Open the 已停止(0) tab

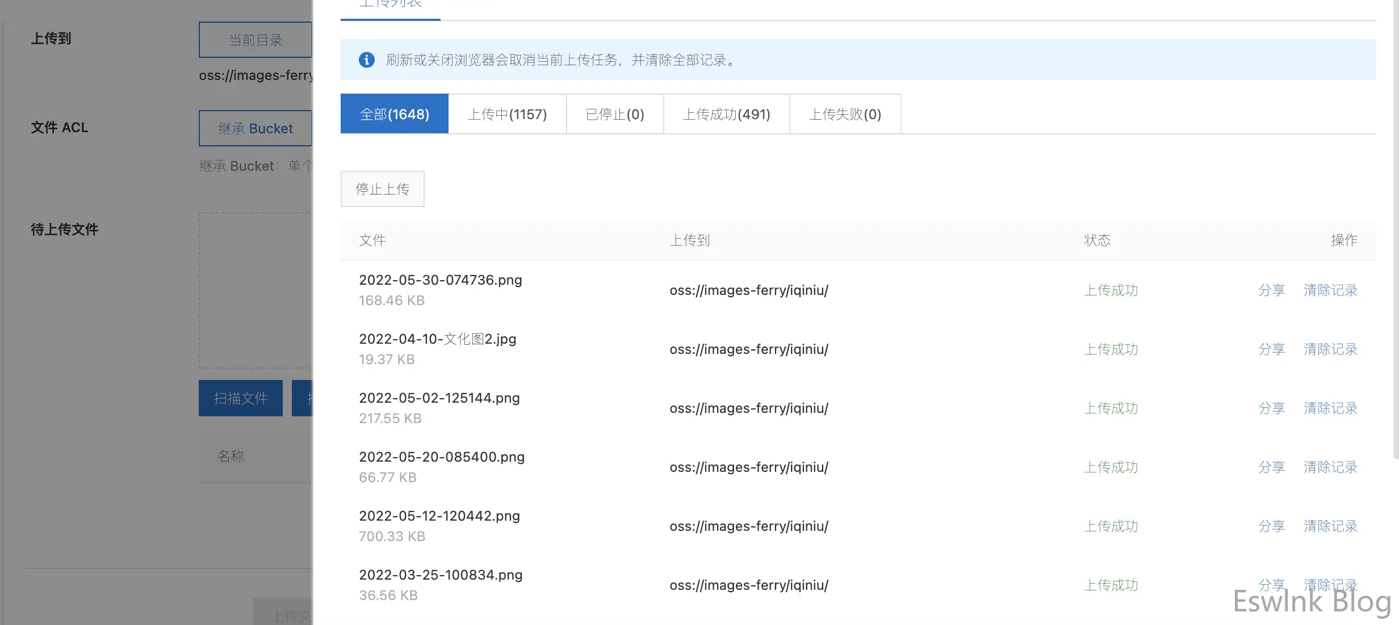(615, 114)
